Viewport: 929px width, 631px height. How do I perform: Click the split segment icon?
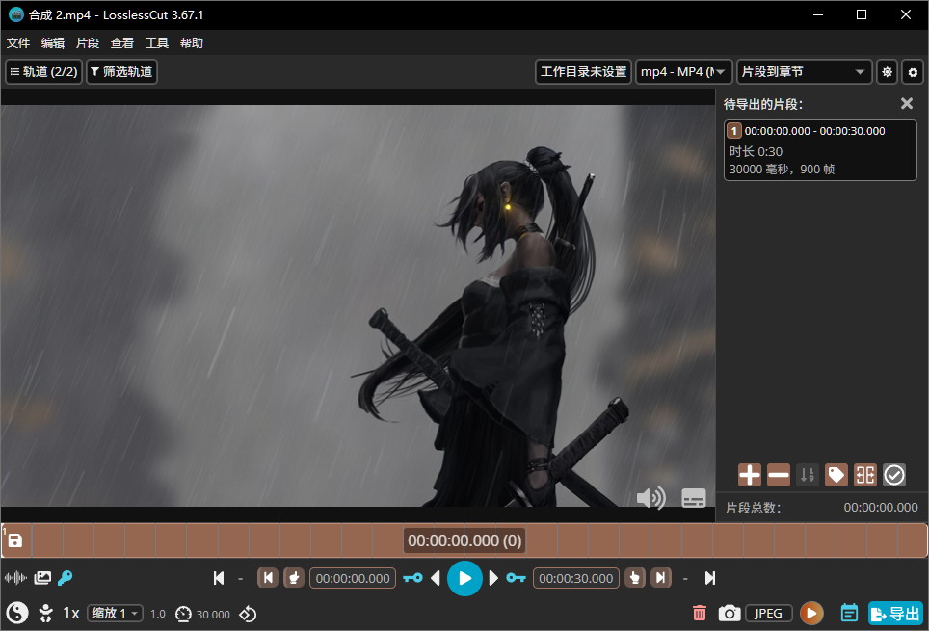click(x=865, y=475)
